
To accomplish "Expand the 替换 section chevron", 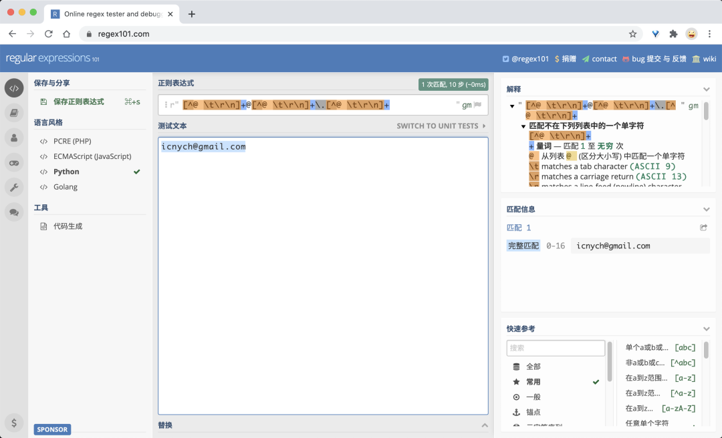I will tap(485, 425).
